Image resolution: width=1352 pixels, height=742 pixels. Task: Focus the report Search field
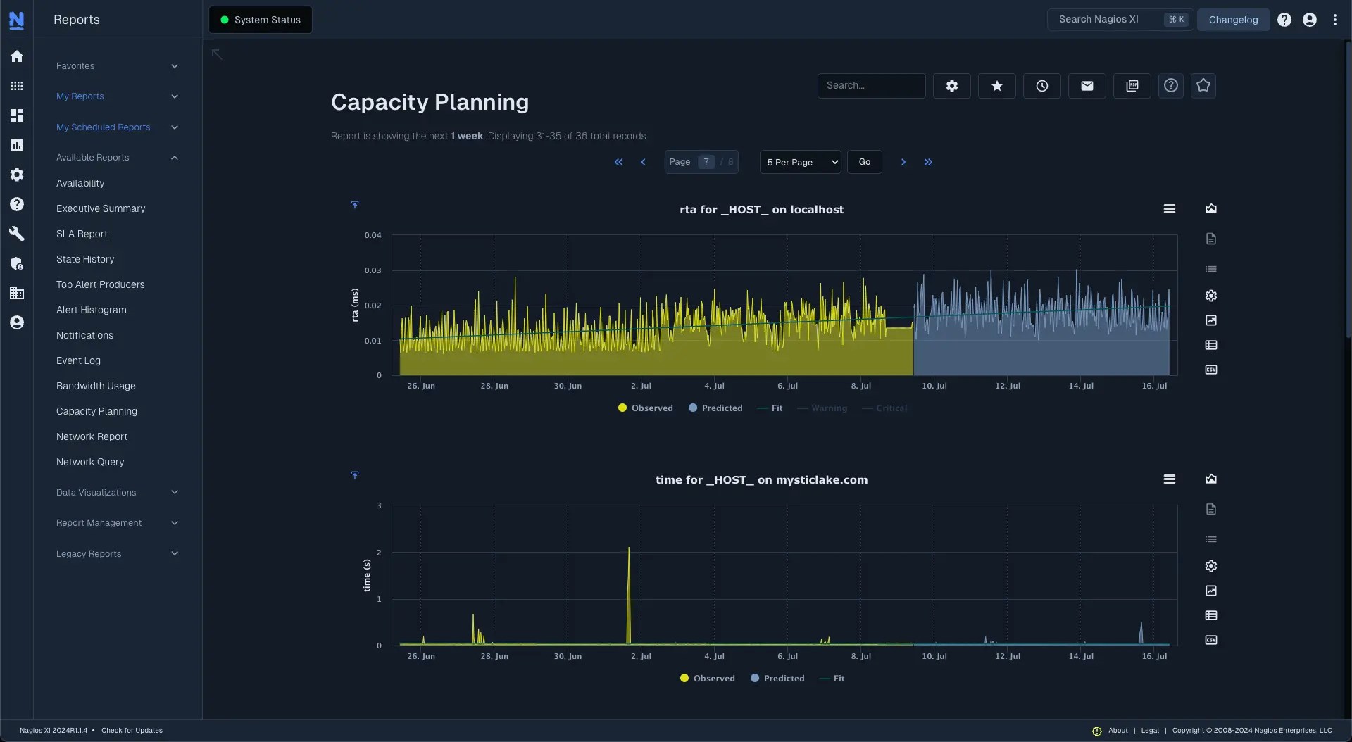click(871, 86)
